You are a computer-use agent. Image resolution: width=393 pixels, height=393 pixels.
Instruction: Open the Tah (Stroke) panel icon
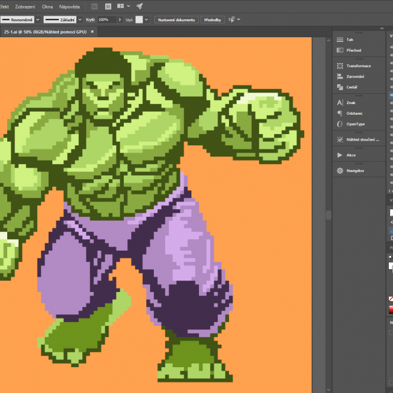point(340,40)
